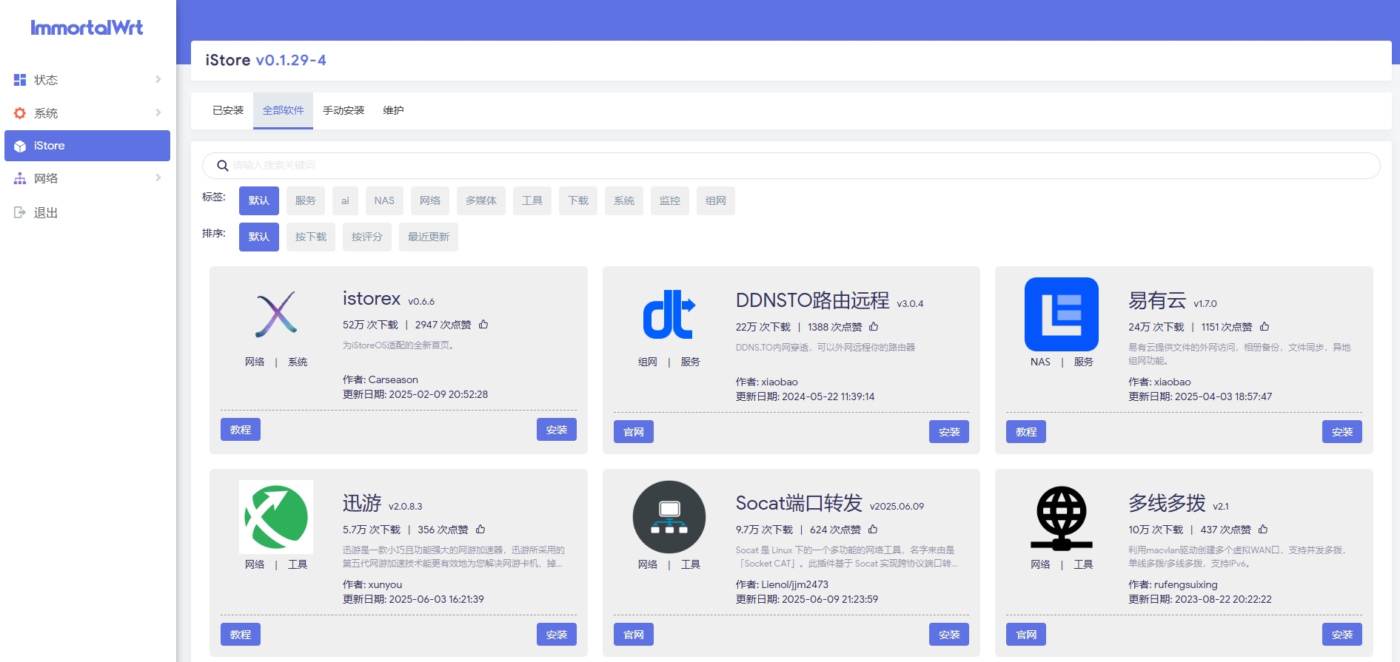
Task: Filter by the 系统 tag
Action: click(x=624, y=200)
